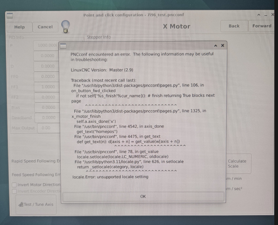Click OK in the PNCconf error dialog
Image resolution: width=278 pixels, height=225 pixels.
tap(143, 197)
